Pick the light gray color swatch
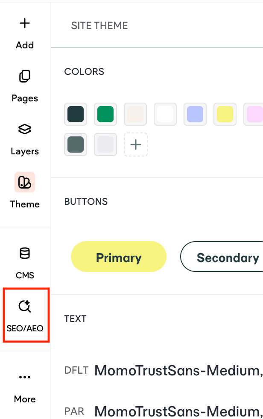 coord(105,145)
